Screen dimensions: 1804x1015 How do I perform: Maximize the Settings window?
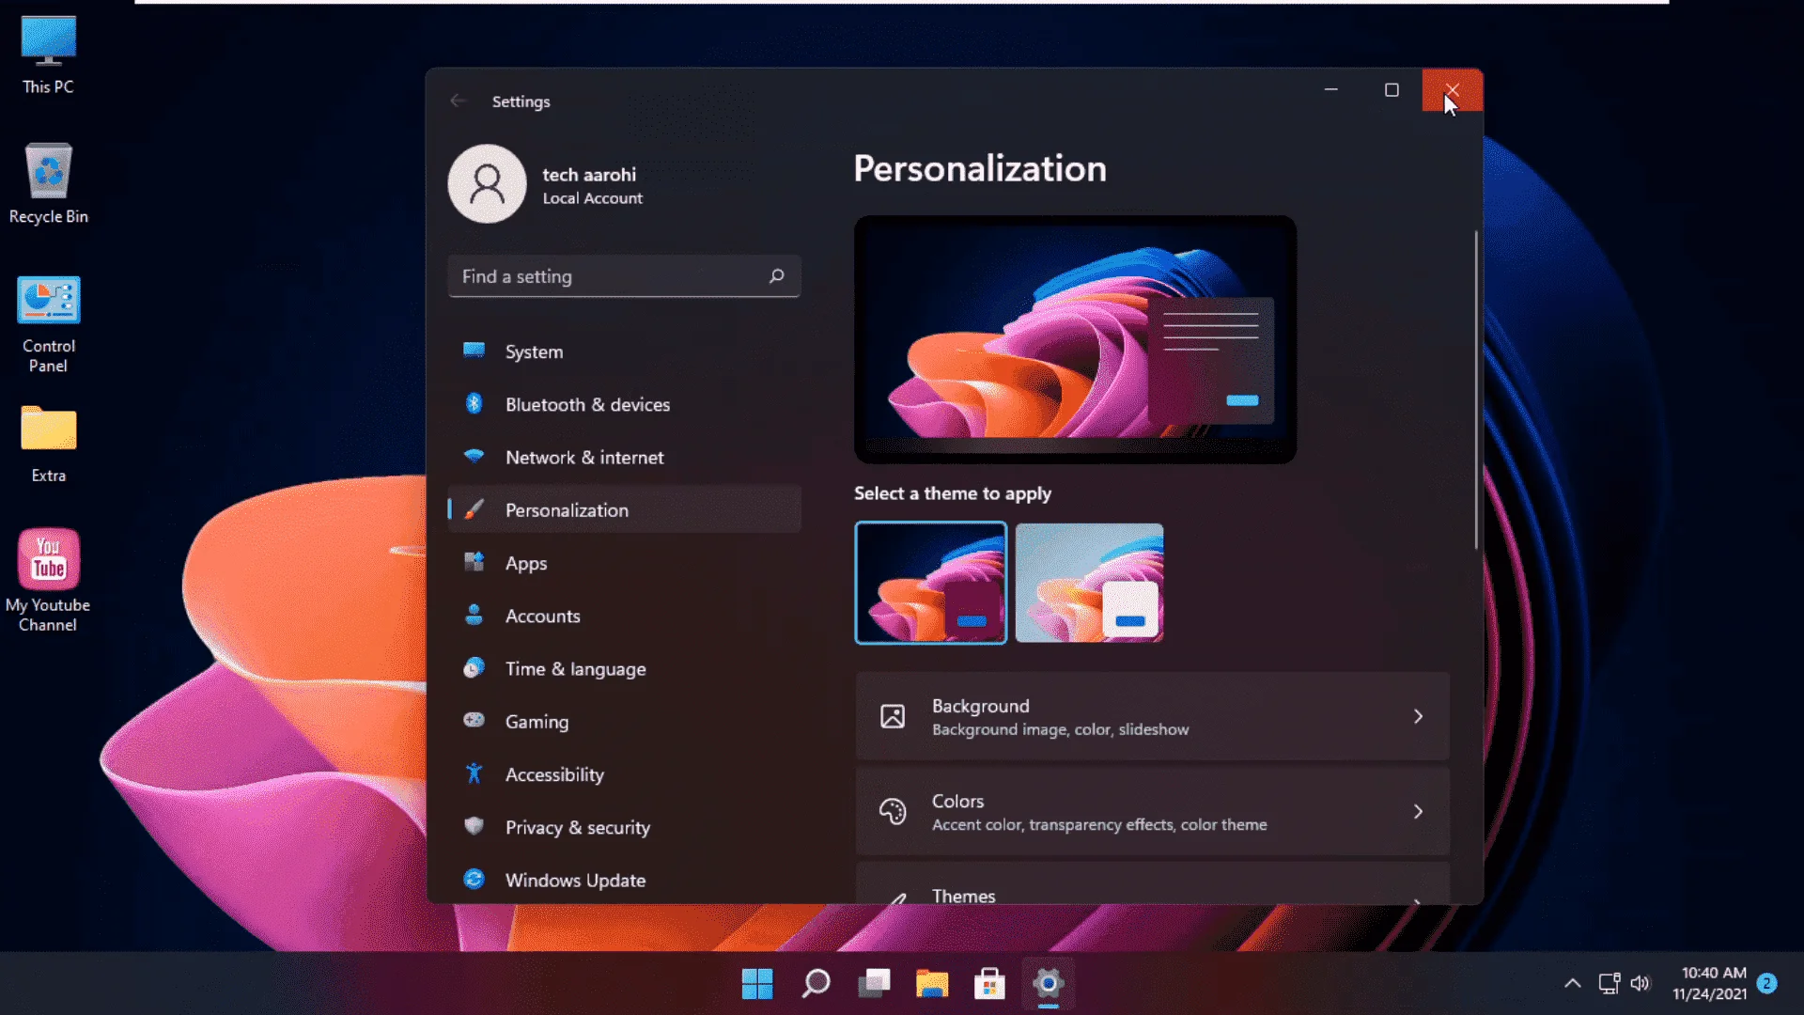coord(1392,90)
